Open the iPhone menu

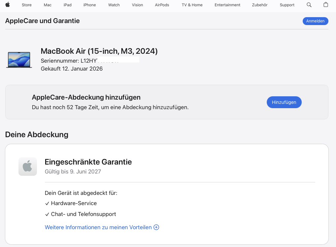pos(90,5)
